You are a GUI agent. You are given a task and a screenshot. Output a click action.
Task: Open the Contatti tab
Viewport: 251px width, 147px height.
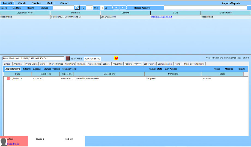pyautogui.click(x=65, y=3)
